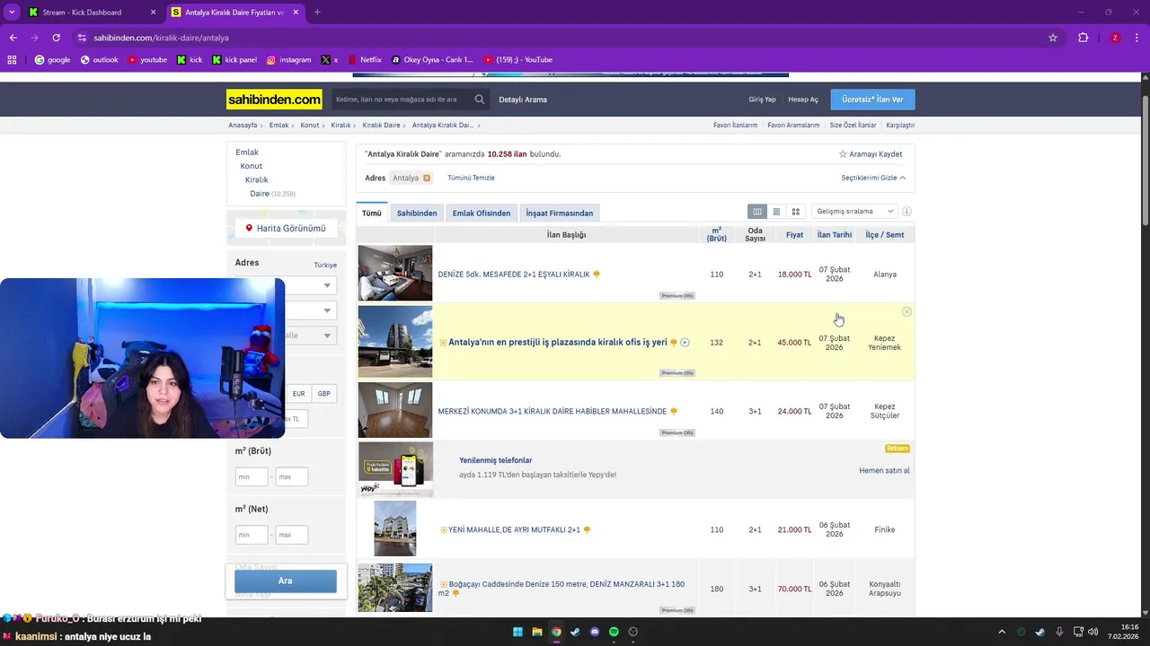Screen dimensions: 1150x646
Task: Switch to classic list view icon
Action: point(776,212)
